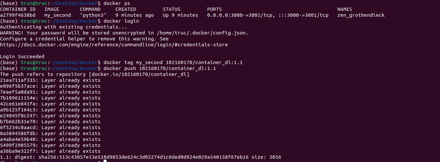Click the "Login Succeeded" message

coord(22,57)
